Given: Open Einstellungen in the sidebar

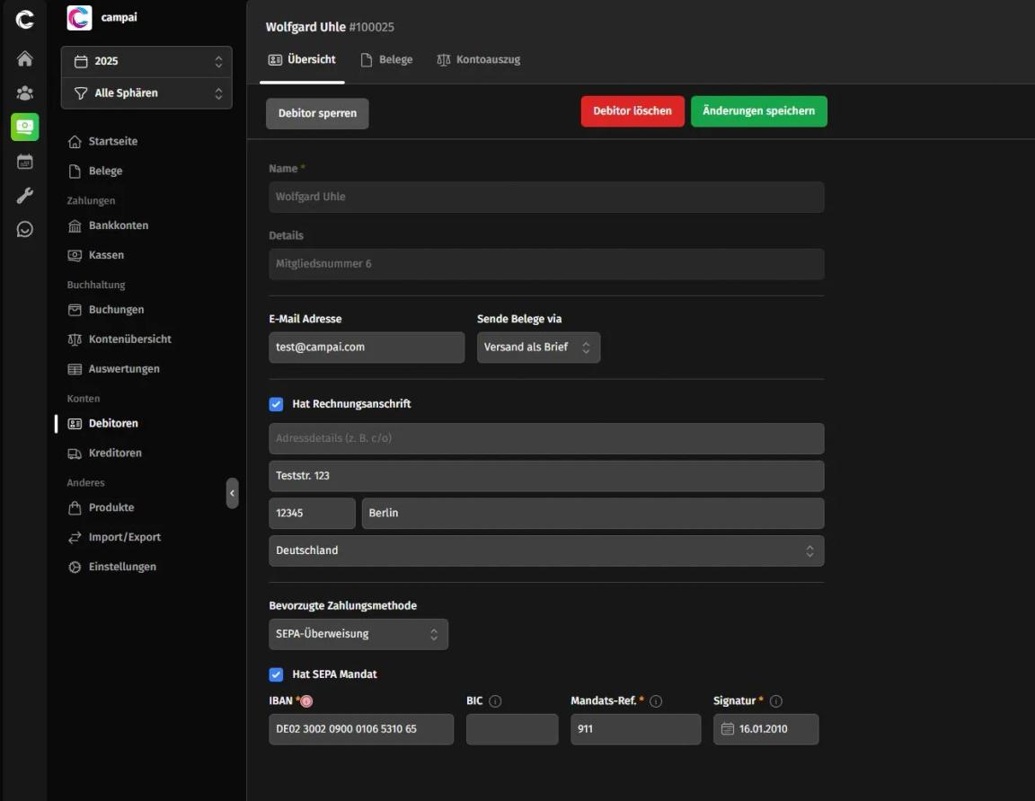Looking at the screenshot, I should point(112,567).
